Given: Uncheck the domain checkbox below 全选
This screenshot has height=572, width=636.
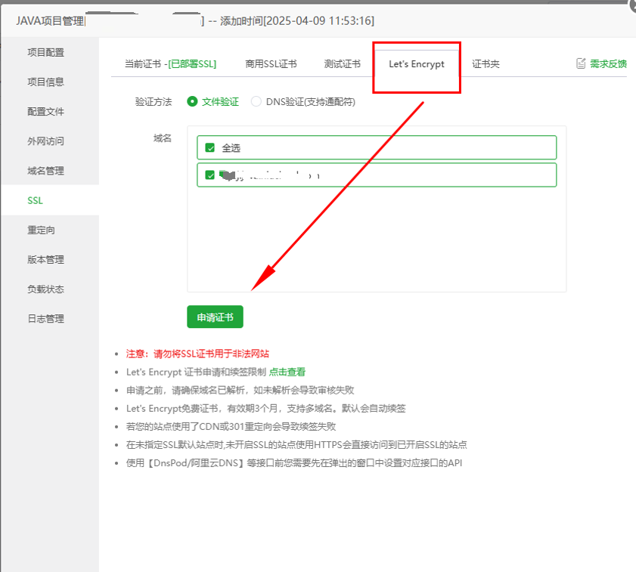Looking at the screenshot, I should (210, 175).
